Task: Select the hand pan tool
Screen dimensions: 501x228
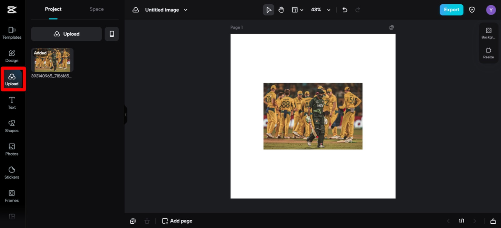Action: [281, 10]
